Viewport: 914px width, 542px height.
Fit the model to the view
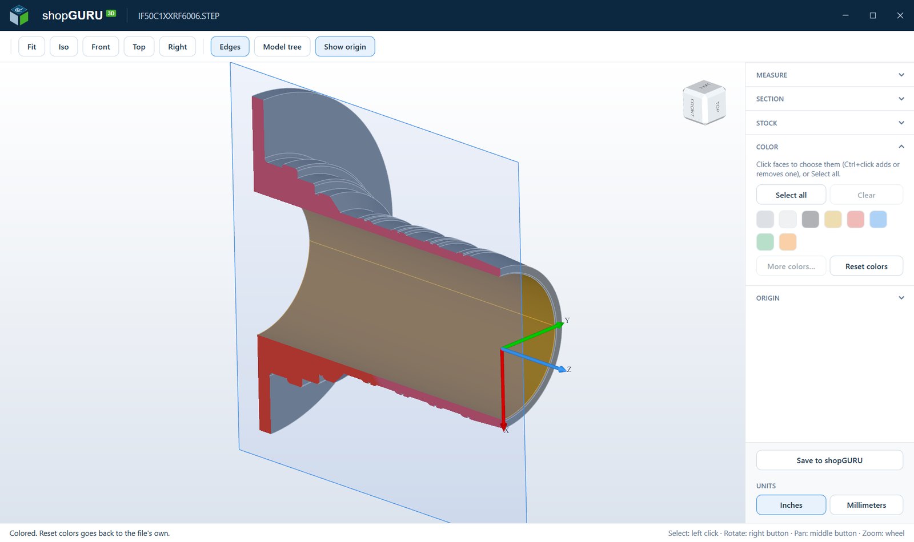[x=31, y=47]
